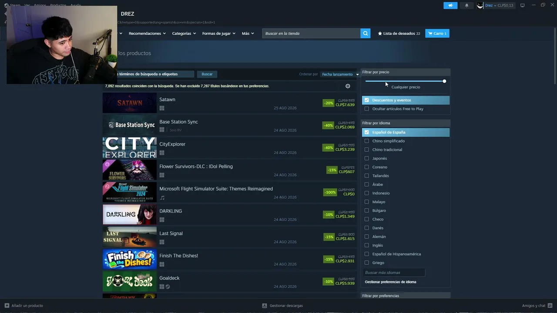This screenshot has width=557, height=313.
Task: Open the announcements megaphone icon
Action: (x=450, y=5)
